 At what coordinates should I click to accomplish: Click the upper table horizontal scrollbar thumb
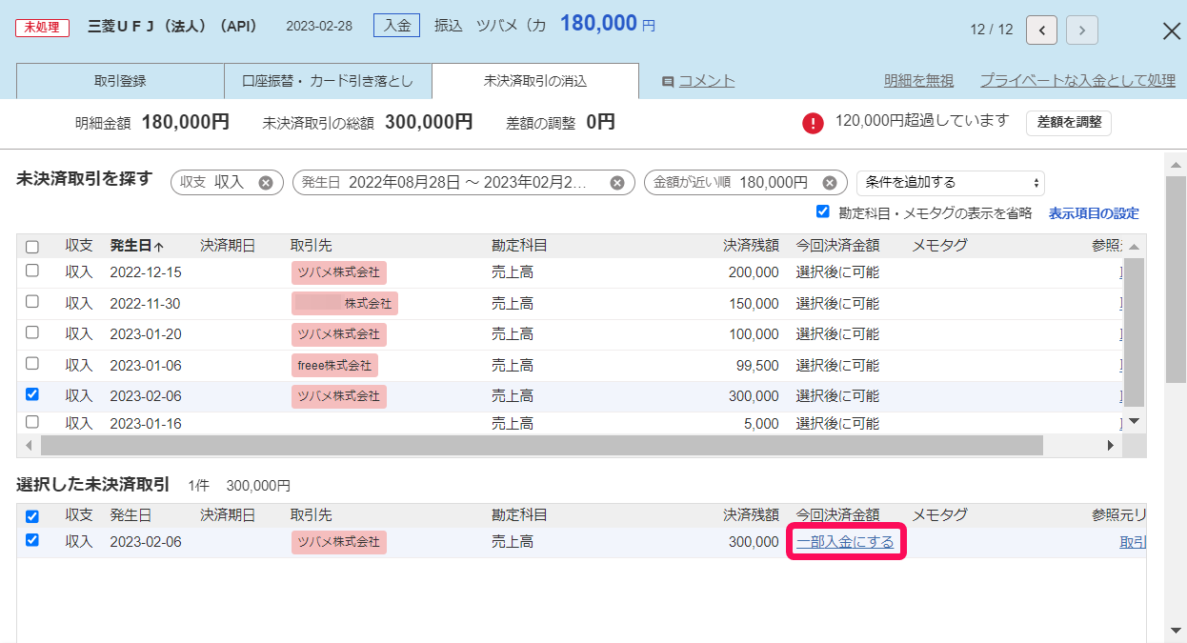pos(541,445)
